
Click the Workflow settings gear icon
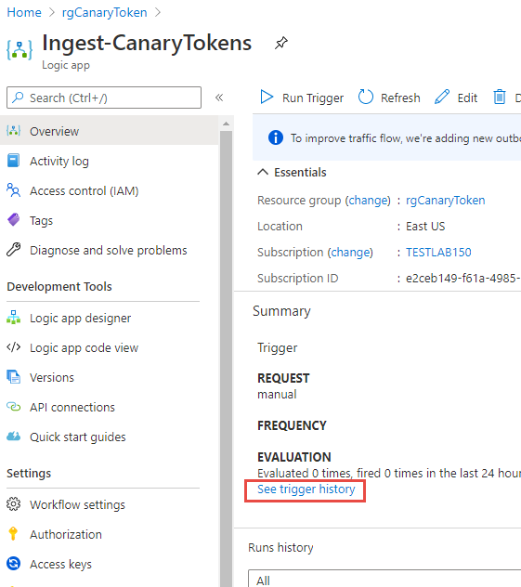tap(14, 504)
